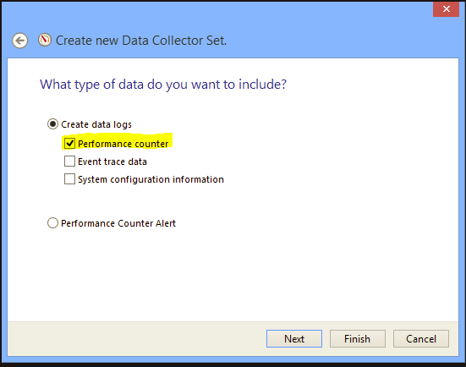Click the 'Event trace data' label text
The image size is (466, 367).
pos(112,162)
